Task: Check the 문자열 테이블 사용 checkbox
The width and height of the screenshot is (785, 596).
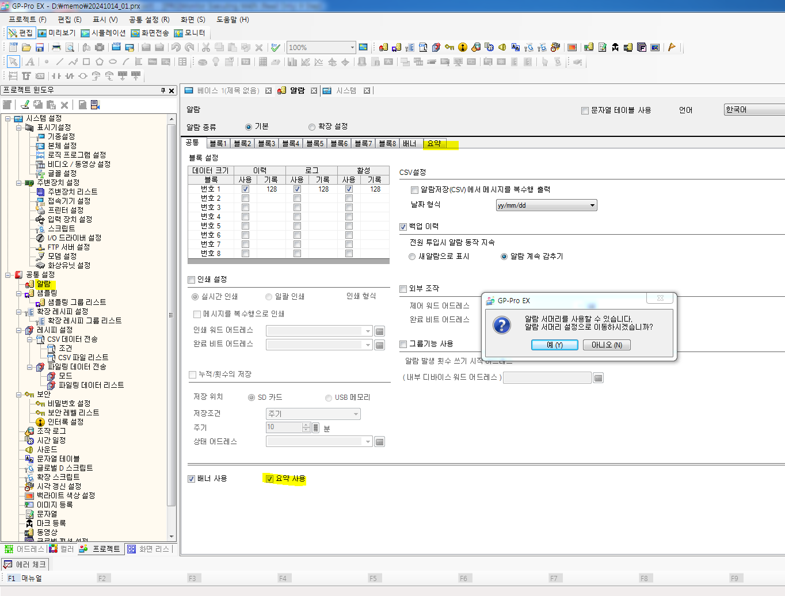Action: tap(585, 110)
